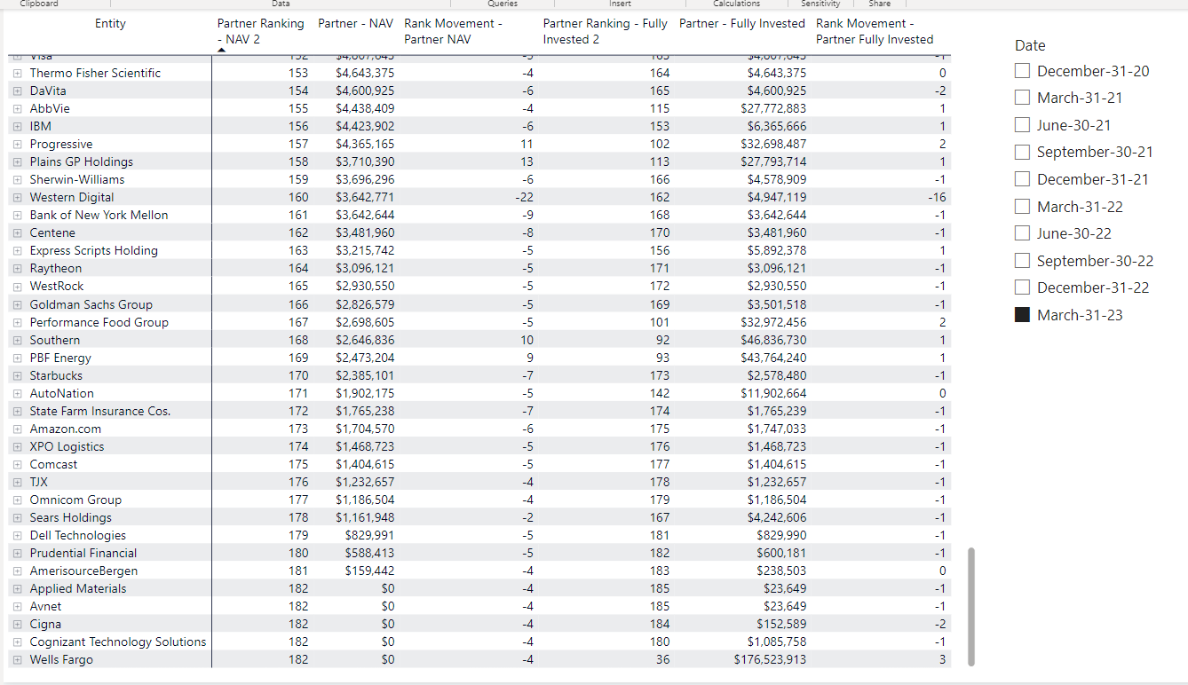Sort by Partner - Fully Invested header
This screenshot has height=685, width=1188.
click(x=742, y=23)
